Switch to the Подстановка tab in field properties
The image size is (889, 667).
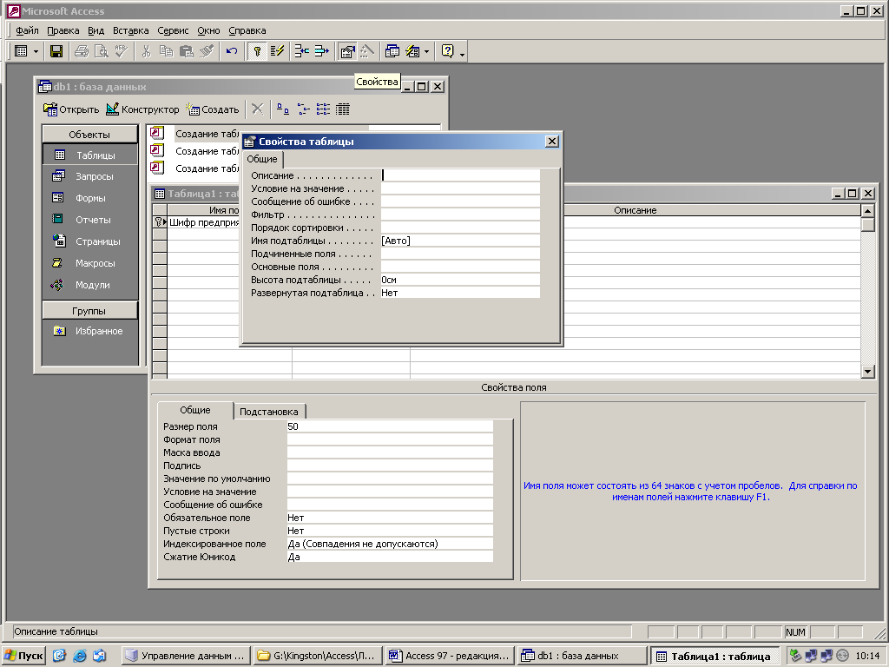coord(269,411)
